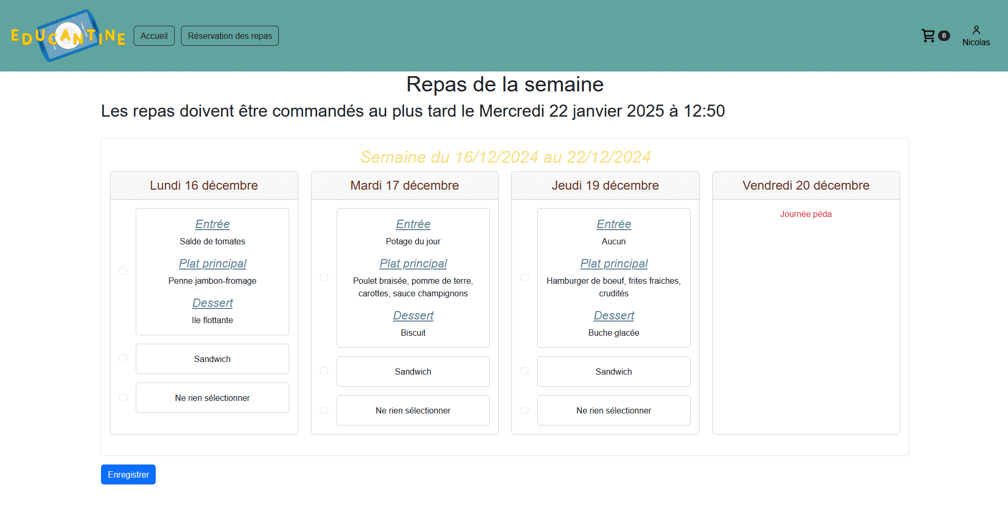Select Thursday's Hamburger menu radio button
Screen dimensions: 1008x506
click(x=525, y=277)
